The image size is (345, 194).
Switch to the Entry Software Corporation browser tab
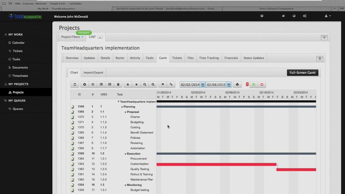coord(276,9)
